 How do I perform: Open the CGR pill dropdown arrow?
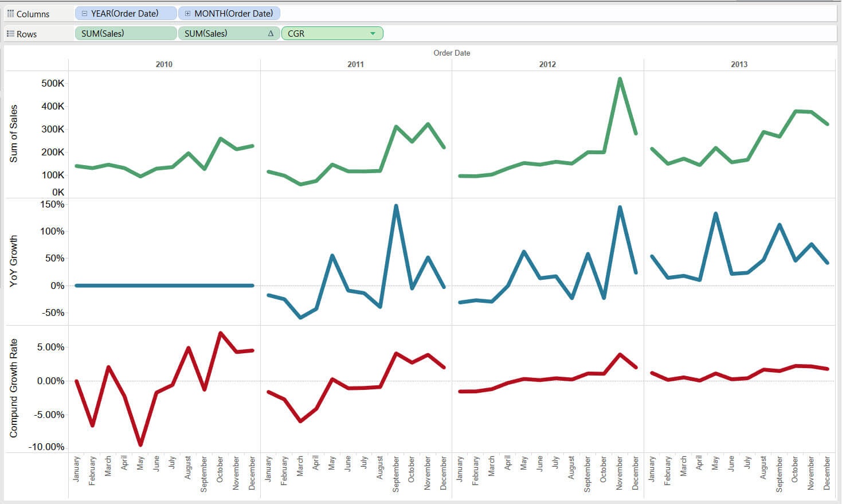373,34
